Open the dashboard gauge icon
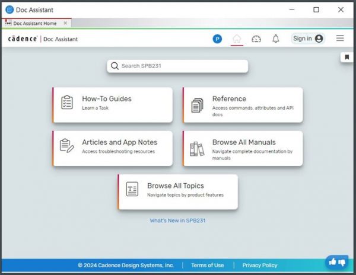Image resolution: width=356 pixels, height=275 pixels. coord(256,39)
